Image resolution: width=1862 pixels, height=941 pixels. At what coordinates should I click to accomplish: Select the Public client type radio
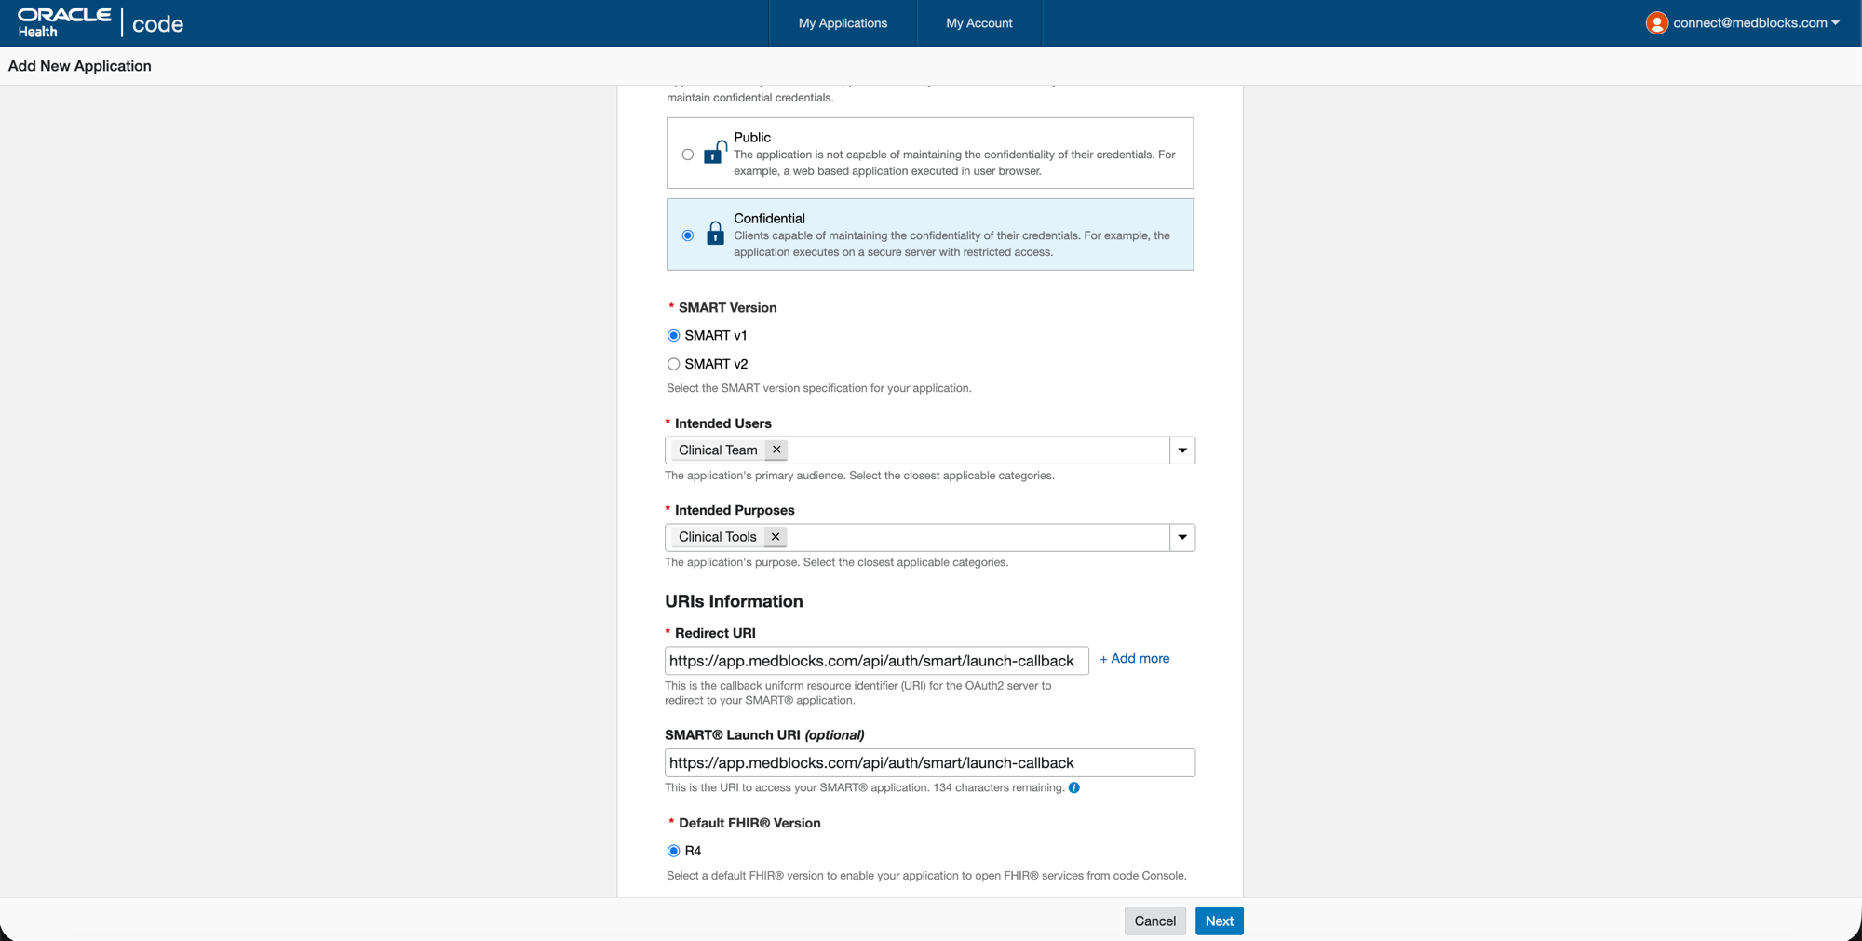click(688, 155)
